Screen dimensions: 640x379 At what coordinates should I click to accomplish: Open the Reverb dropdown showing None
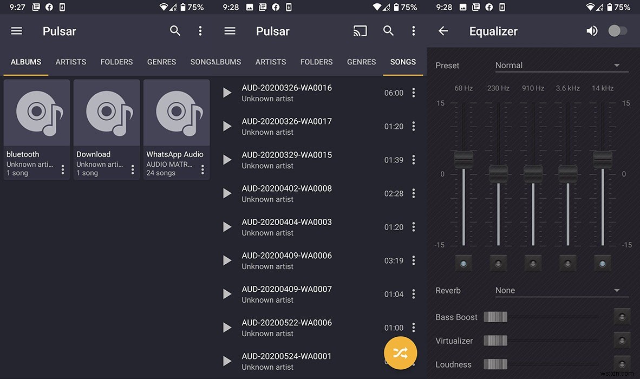[x=561, y=290]
